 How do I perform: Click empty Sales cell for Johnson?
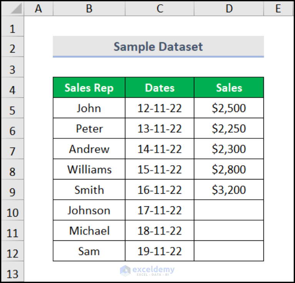point(229,210)
